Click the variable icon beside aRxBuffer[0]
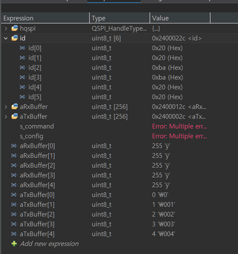238x254 pixels. pyautogui.click(x=14, y=146)
